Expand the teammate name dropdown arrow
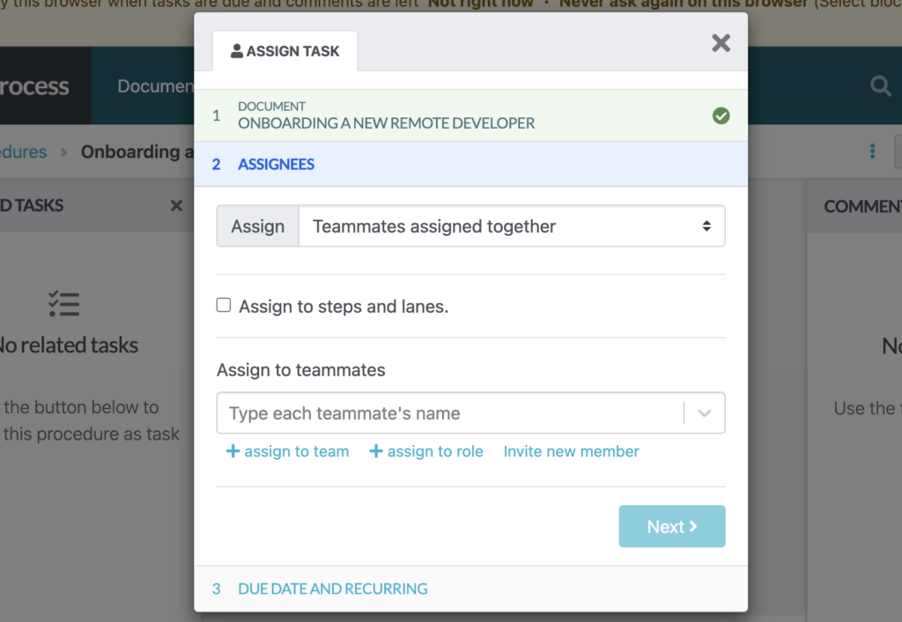This screenshot has width=902, height=622. point(704,413)
